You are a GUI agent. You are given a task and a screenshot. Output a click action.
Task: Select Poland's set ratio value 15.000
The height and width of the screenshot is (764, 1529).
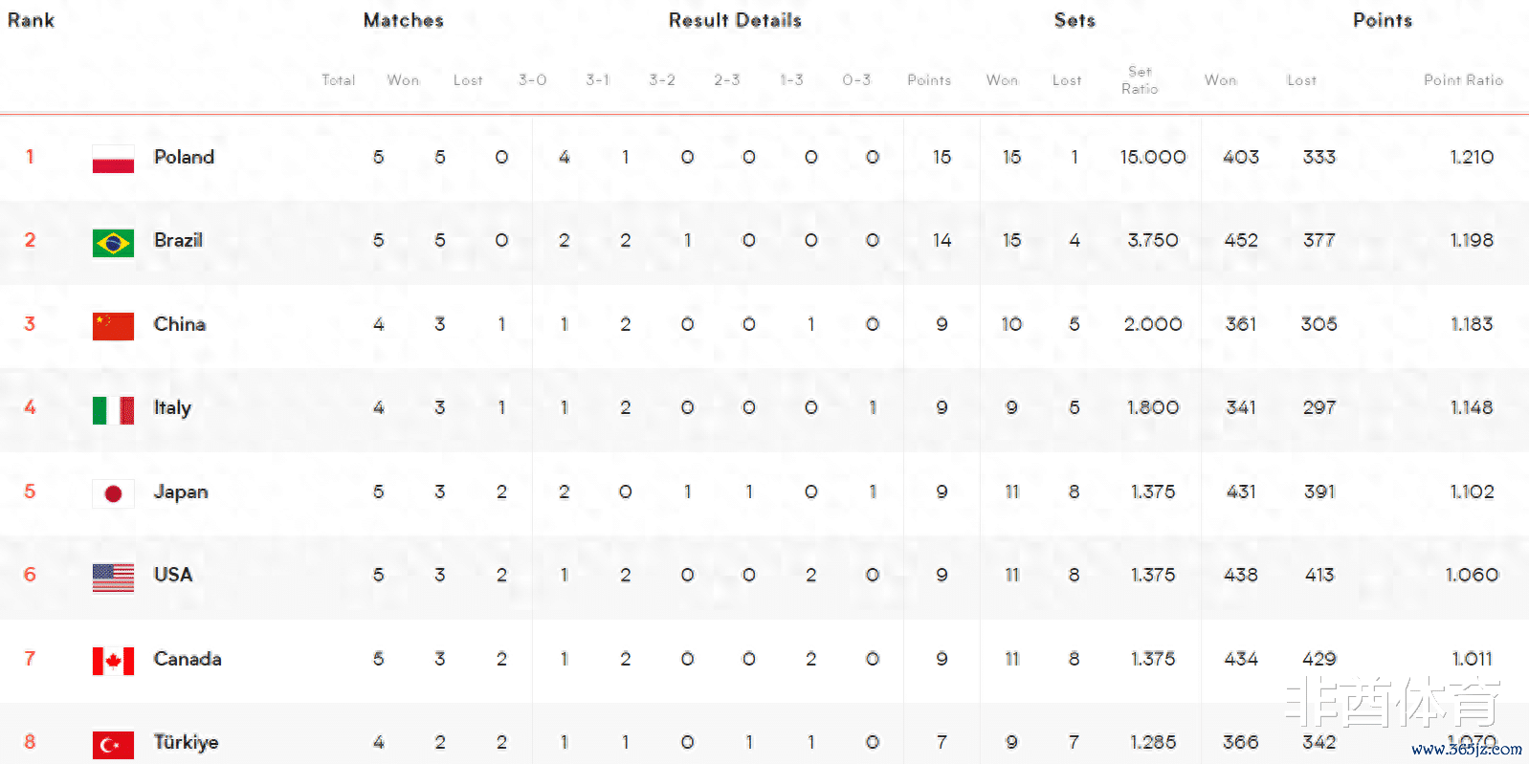(x=1153, y=157)
